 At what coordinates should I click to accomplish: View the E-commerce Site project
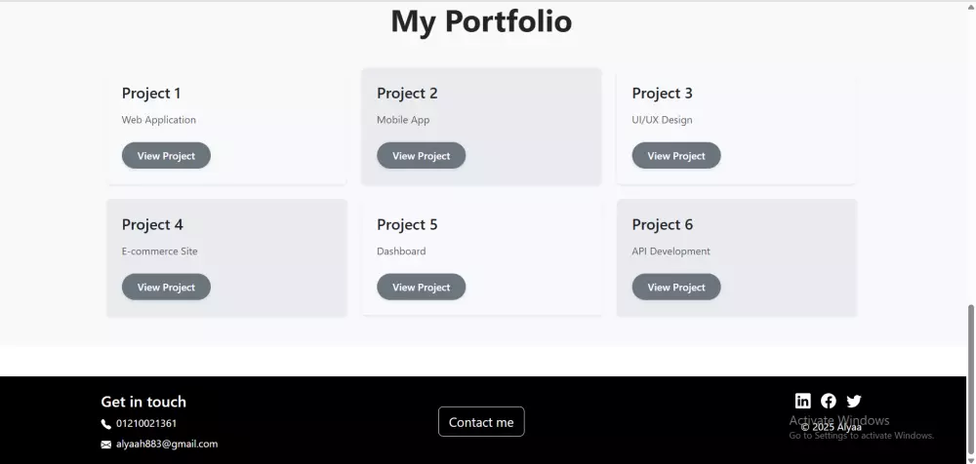pos(166,288)
